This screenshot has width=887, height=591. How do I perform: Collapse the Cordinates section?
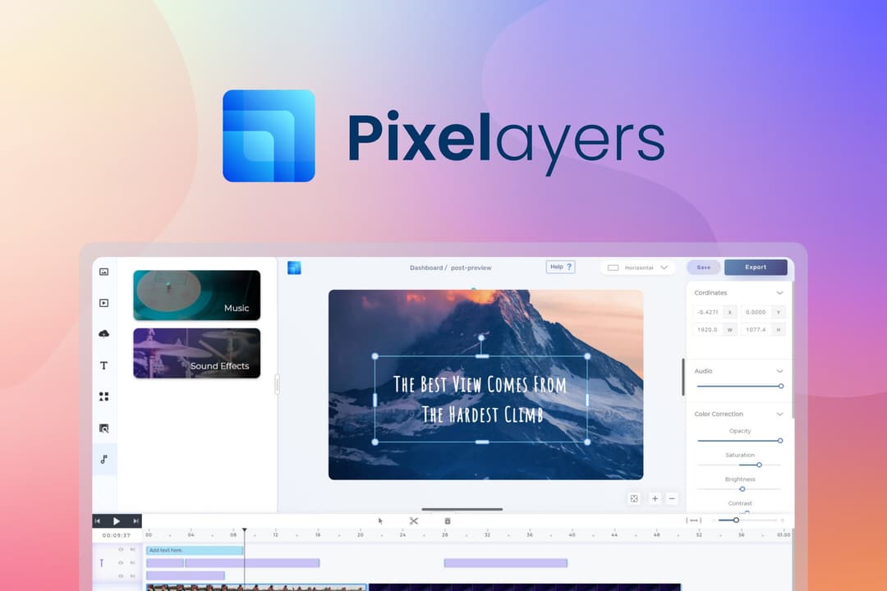point(779,293)
